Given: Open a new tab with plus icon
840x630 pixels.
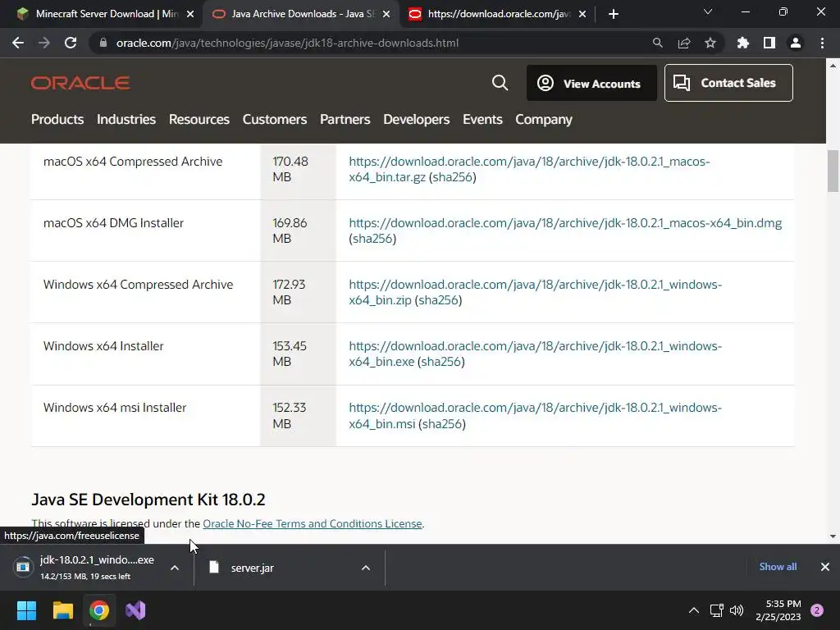Looking at the screenshot, I should click(x=614, y=14).
